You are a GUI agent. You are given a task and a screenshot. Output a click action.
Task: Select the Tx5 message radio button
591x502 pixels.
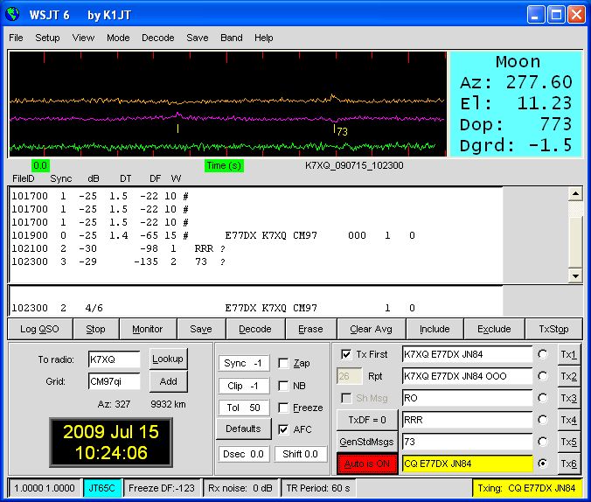point(543,442)
